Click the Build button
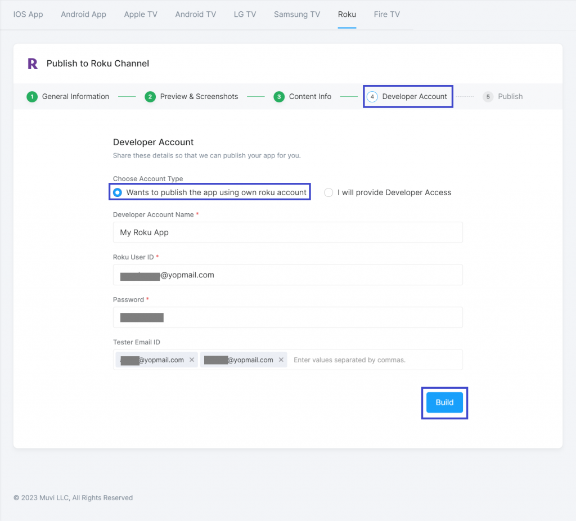 click(x=444, y=402)
